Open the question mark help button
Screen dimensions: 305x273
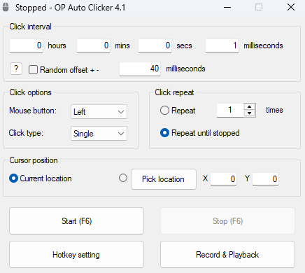tap(16, 69)
